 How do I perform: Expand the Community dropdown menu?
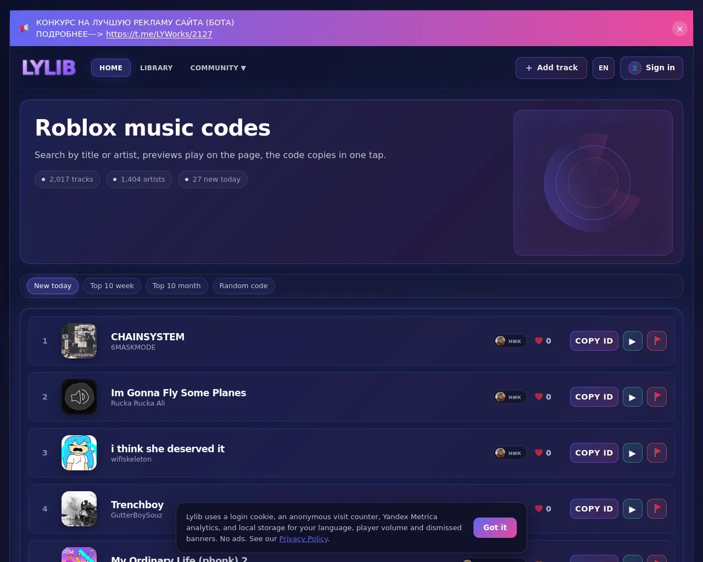click(x=218, y=68)
